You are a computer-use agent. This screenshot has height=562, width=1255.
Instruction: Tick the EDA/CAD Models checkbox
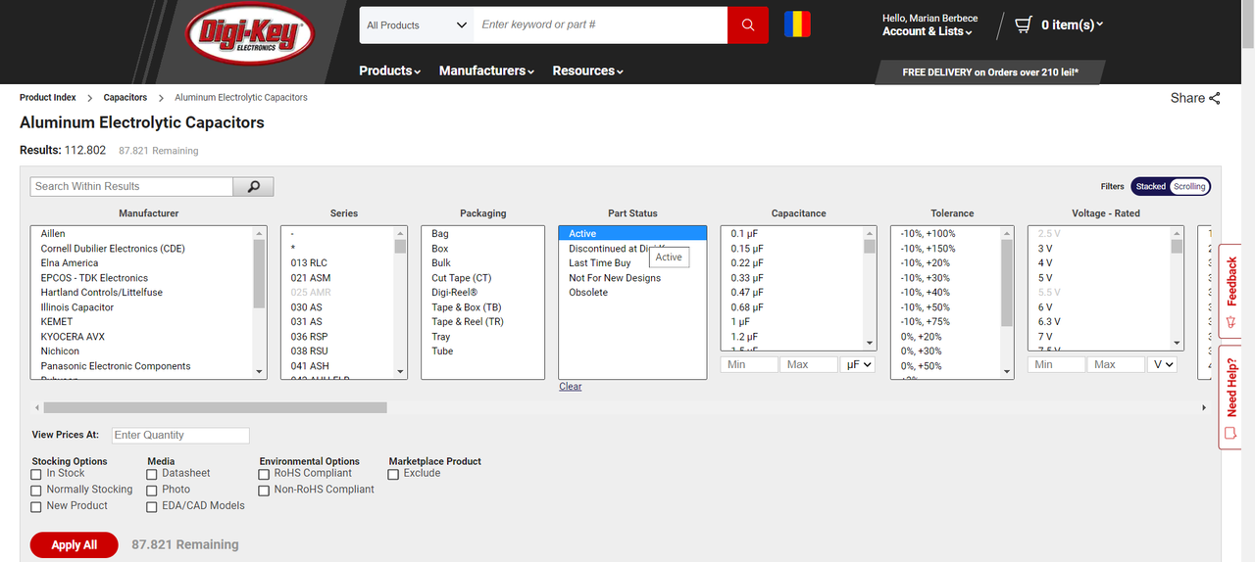tap(152, 507)
